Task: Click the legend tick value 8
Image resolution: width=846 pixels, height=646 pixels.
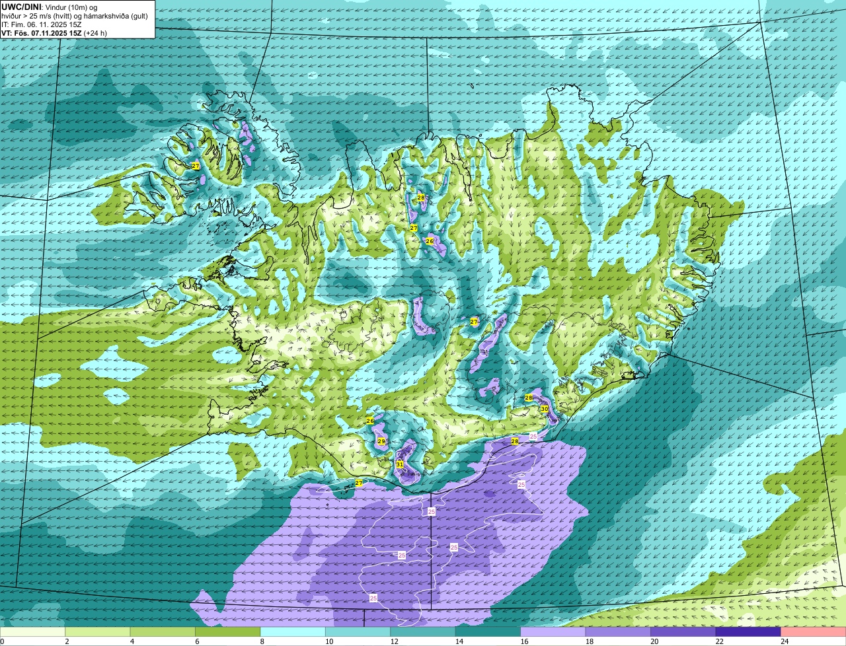Action: [x=262, y=641]
